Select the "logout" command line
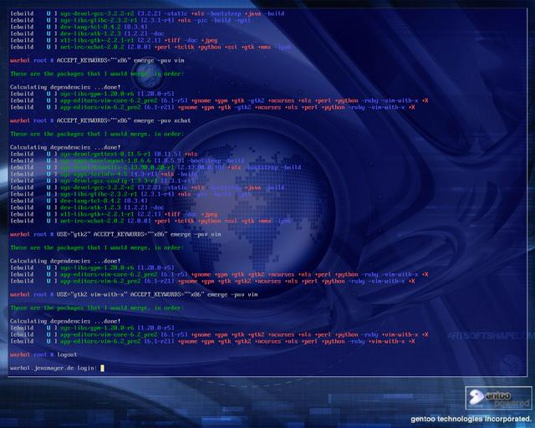 click(43, 354)
